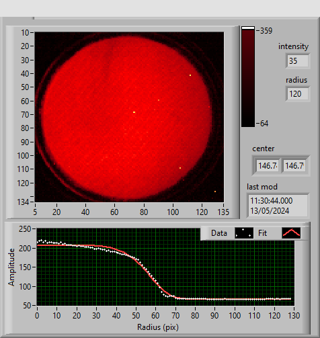Click the bright spot in the lower-right corner of the image
The width and height of the screenshot is (320, 338).
click(215, 192)
